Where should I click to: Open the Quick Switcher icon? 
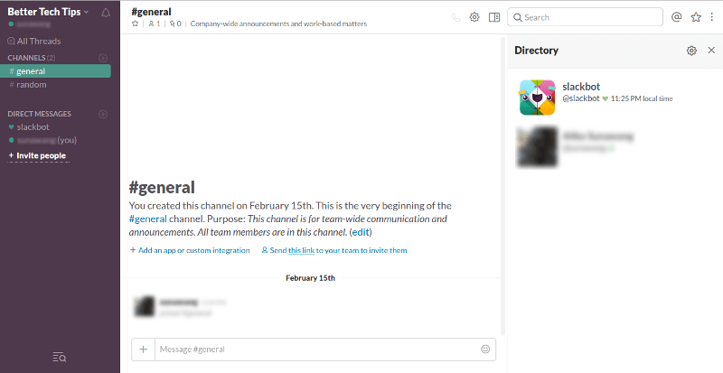(60, 357)
